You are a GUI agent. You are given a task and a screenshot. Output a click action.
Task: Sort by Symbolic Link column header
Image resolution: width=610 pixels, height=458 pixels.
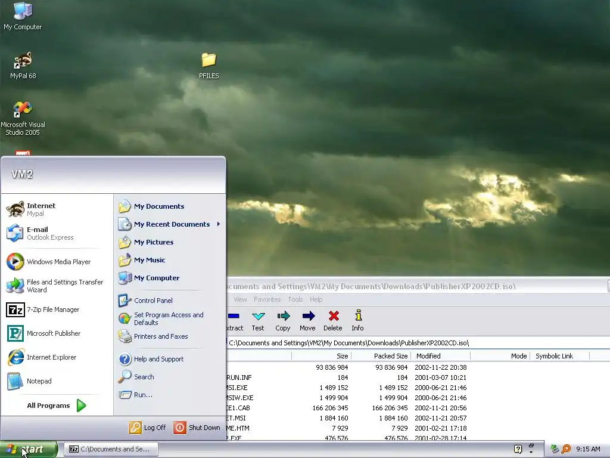click(x=560, y=356)
